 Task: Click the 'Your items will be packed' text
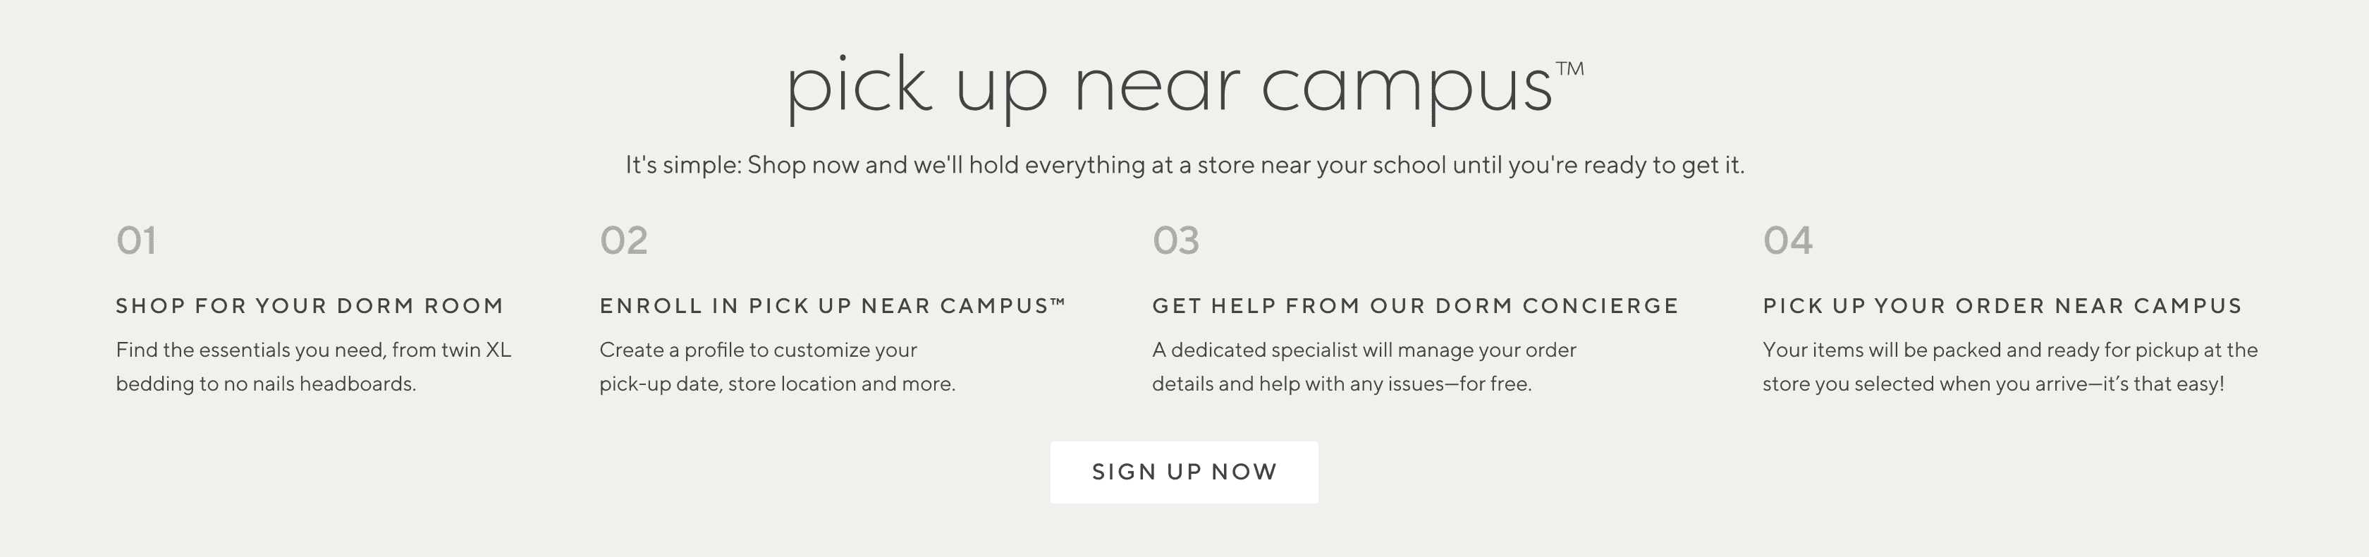pyautogui.click(x=2010, y=350)
